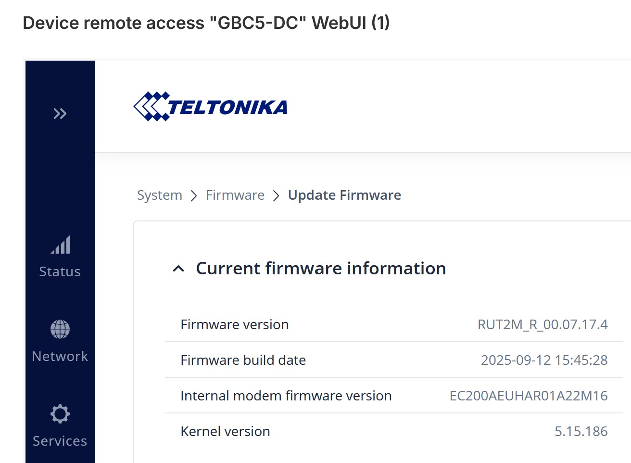Go to Firmware breadcrumb link
631x463 pixels.
(235, 195)
